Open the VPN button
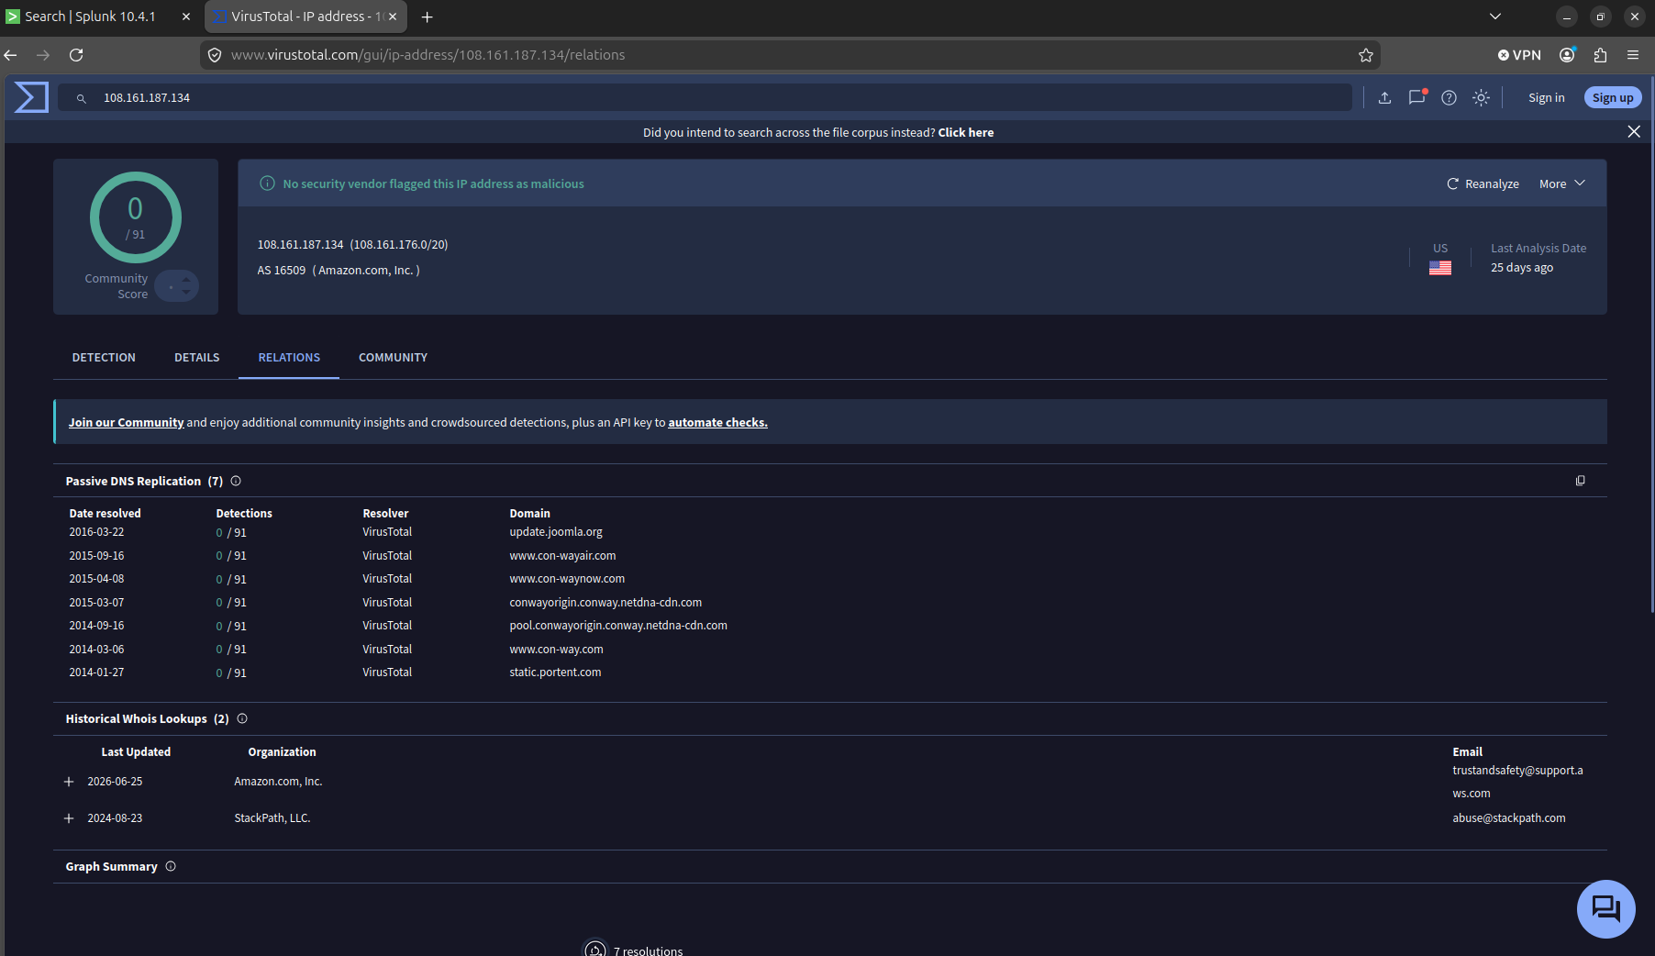The image size is (1655, 956). [x=1519, y=55]
